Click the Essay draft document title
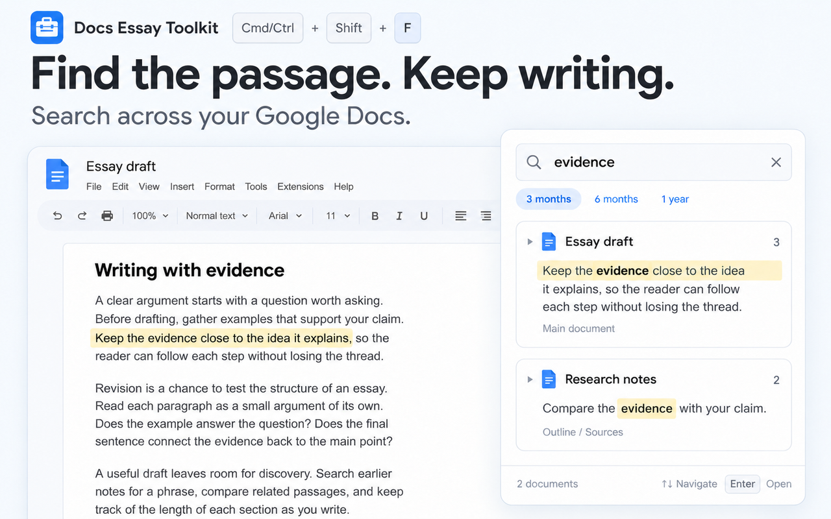 click(121, 167)
